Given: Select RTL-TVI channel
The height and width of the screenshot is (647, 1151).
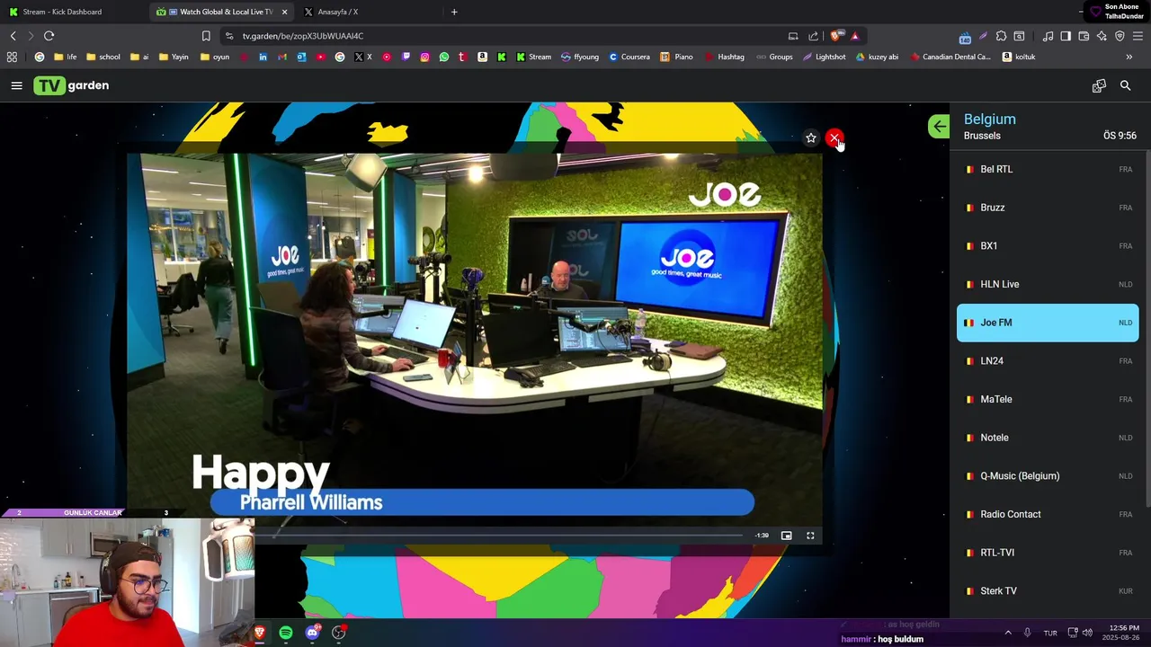Looking at the screenshot, I should coord(1048,553).
